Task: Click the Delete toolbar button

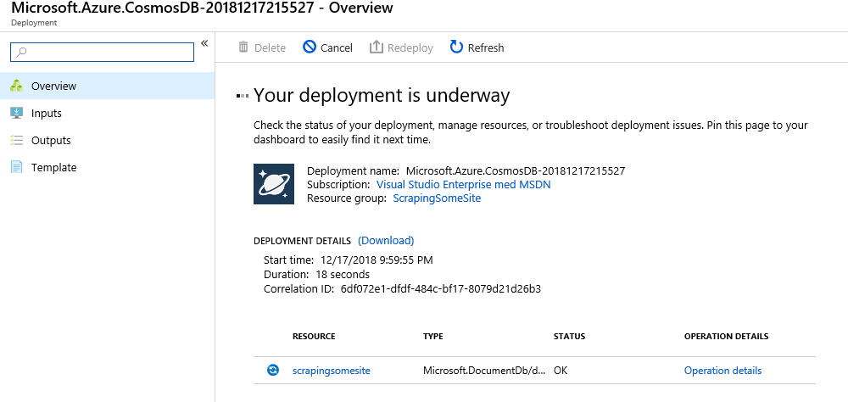Action: coord(262,47)
